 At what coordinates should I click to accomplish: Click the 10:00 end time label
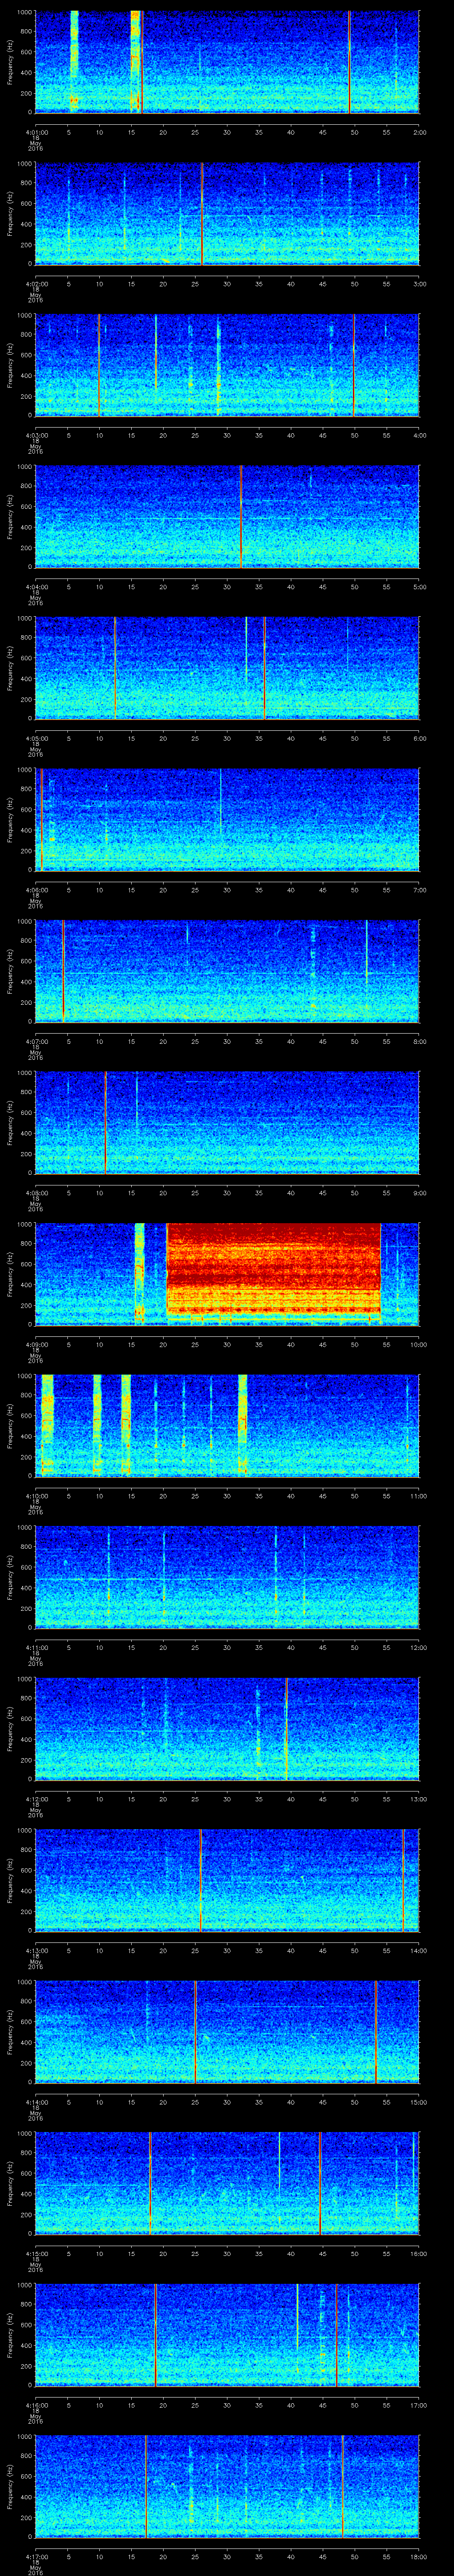418,1344
